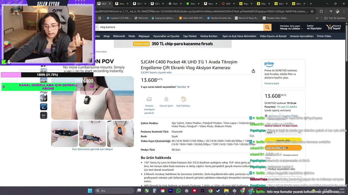This screenshot has width=348, height=195.
Task: Open Chrome extensions puzzle icon
Action: click(x=321, y=11)
